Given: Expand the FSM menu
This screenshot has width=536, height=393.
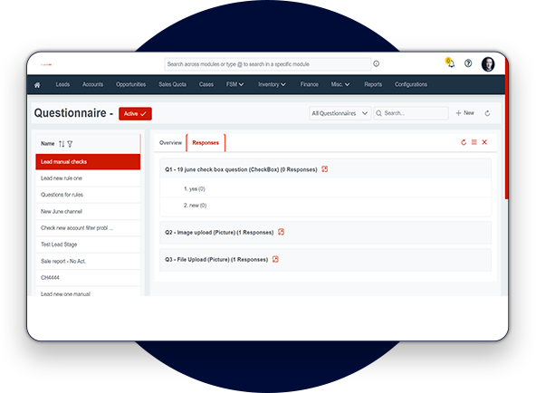Looking at the screenshot, I should [x=234, y=84].
